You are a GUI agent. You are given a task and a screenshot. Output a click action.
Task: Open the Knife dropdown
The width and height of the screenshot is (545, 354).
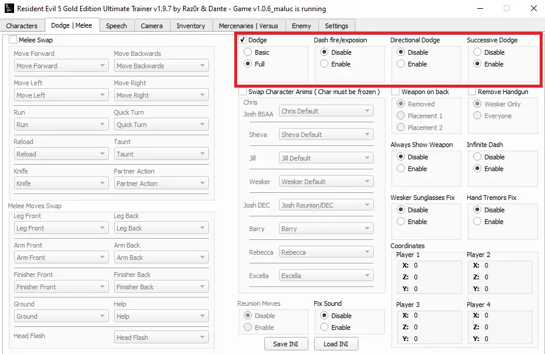[61, 183]
